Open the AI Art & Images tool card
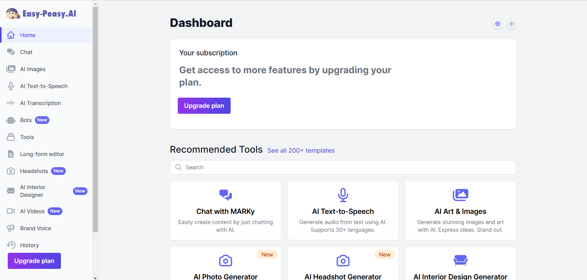 click(x=460, y=210)
